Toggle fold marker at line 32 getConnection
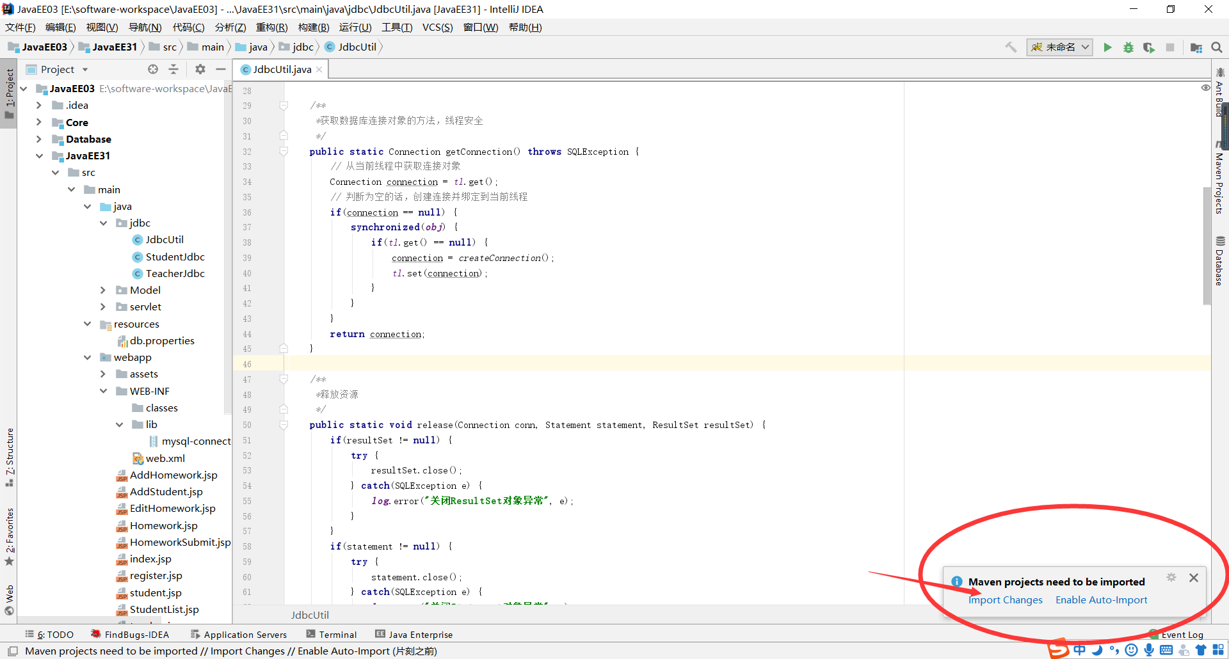This screenshot has width=1229, height=659. click(284, 152)
